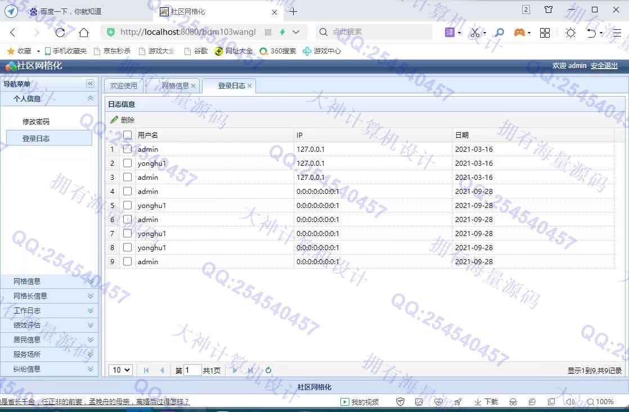Refresh the log table with reload icon
629x412 pixels.
click(x=268, y=370)
